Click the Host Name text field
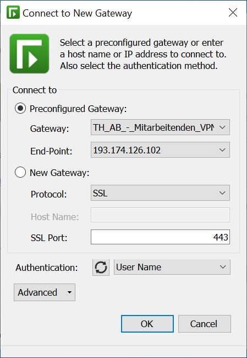This screenshot has width=247, height=358. click(x=160, y=215)
